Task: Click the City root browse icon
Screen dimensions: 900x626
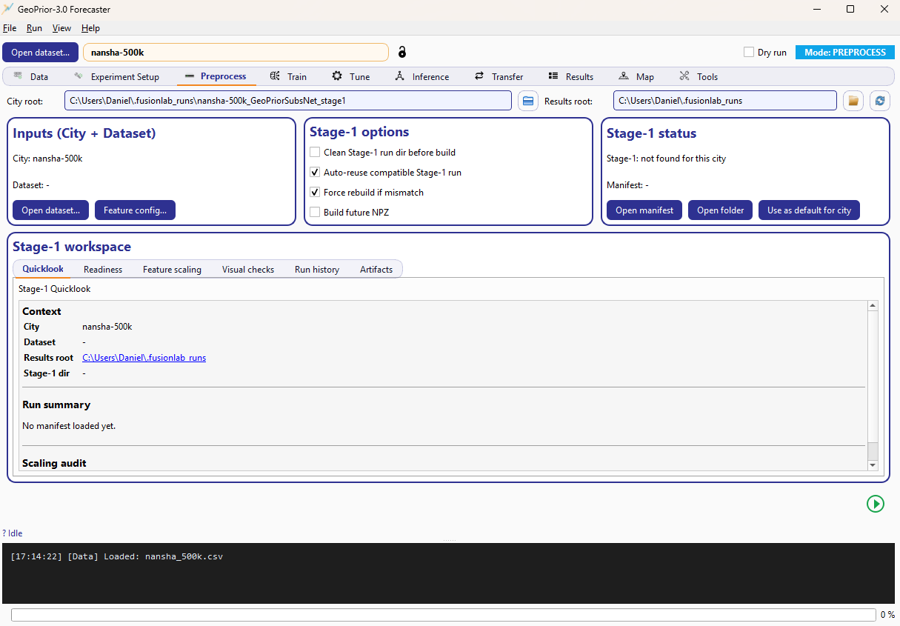Action: 527,101
